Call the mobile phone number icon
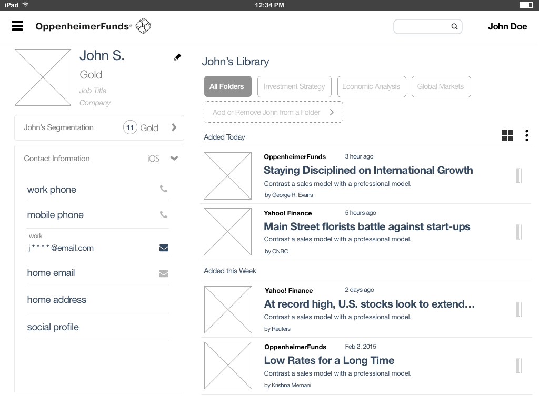This screenshot has width=539, height=404. click(x=164, y=214)
